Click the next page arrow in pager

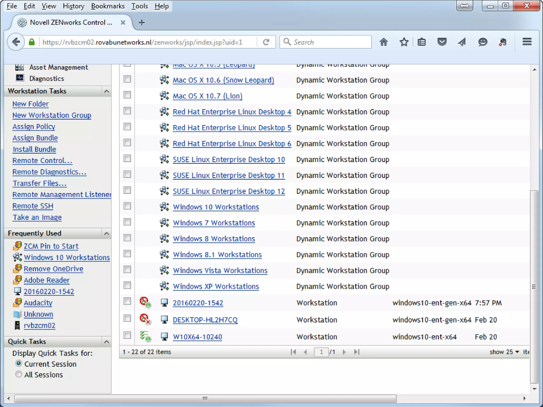click(x=344, y=352)
